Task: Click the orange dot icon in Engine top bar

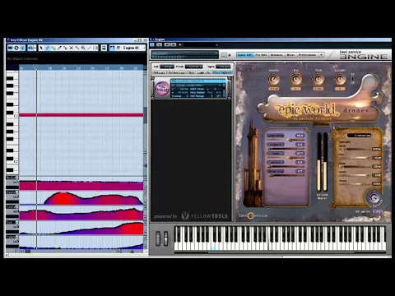Action: point(180,44)
